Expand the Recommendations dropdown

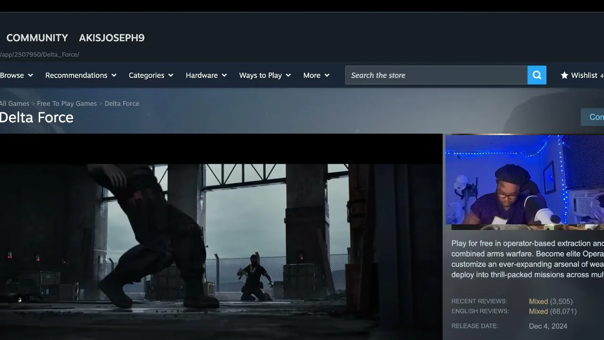(x=81, y=75)
